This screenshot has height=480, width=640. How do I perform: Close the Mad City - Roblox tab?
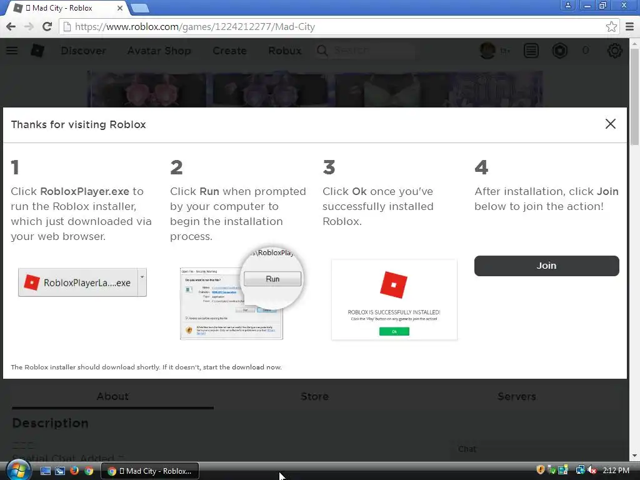point(120,8)
